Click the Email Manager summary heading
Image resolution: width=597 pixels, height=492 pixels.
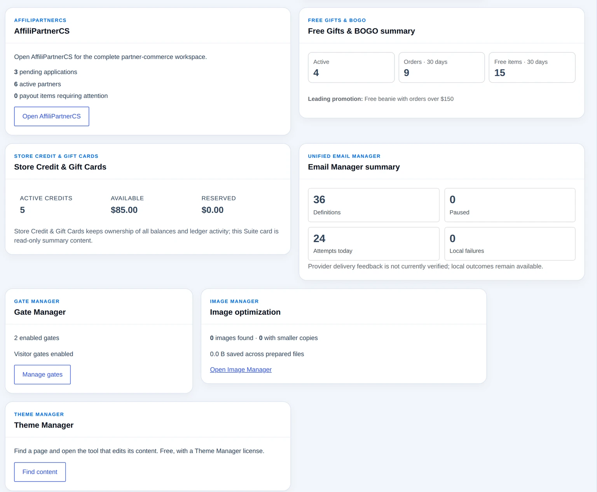[354, 167]
